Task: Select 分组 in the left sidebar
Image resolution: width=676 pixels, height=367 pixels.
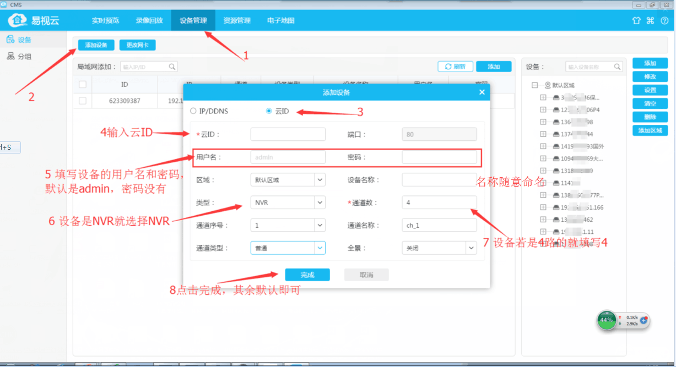Action: [x=19, y=56]
